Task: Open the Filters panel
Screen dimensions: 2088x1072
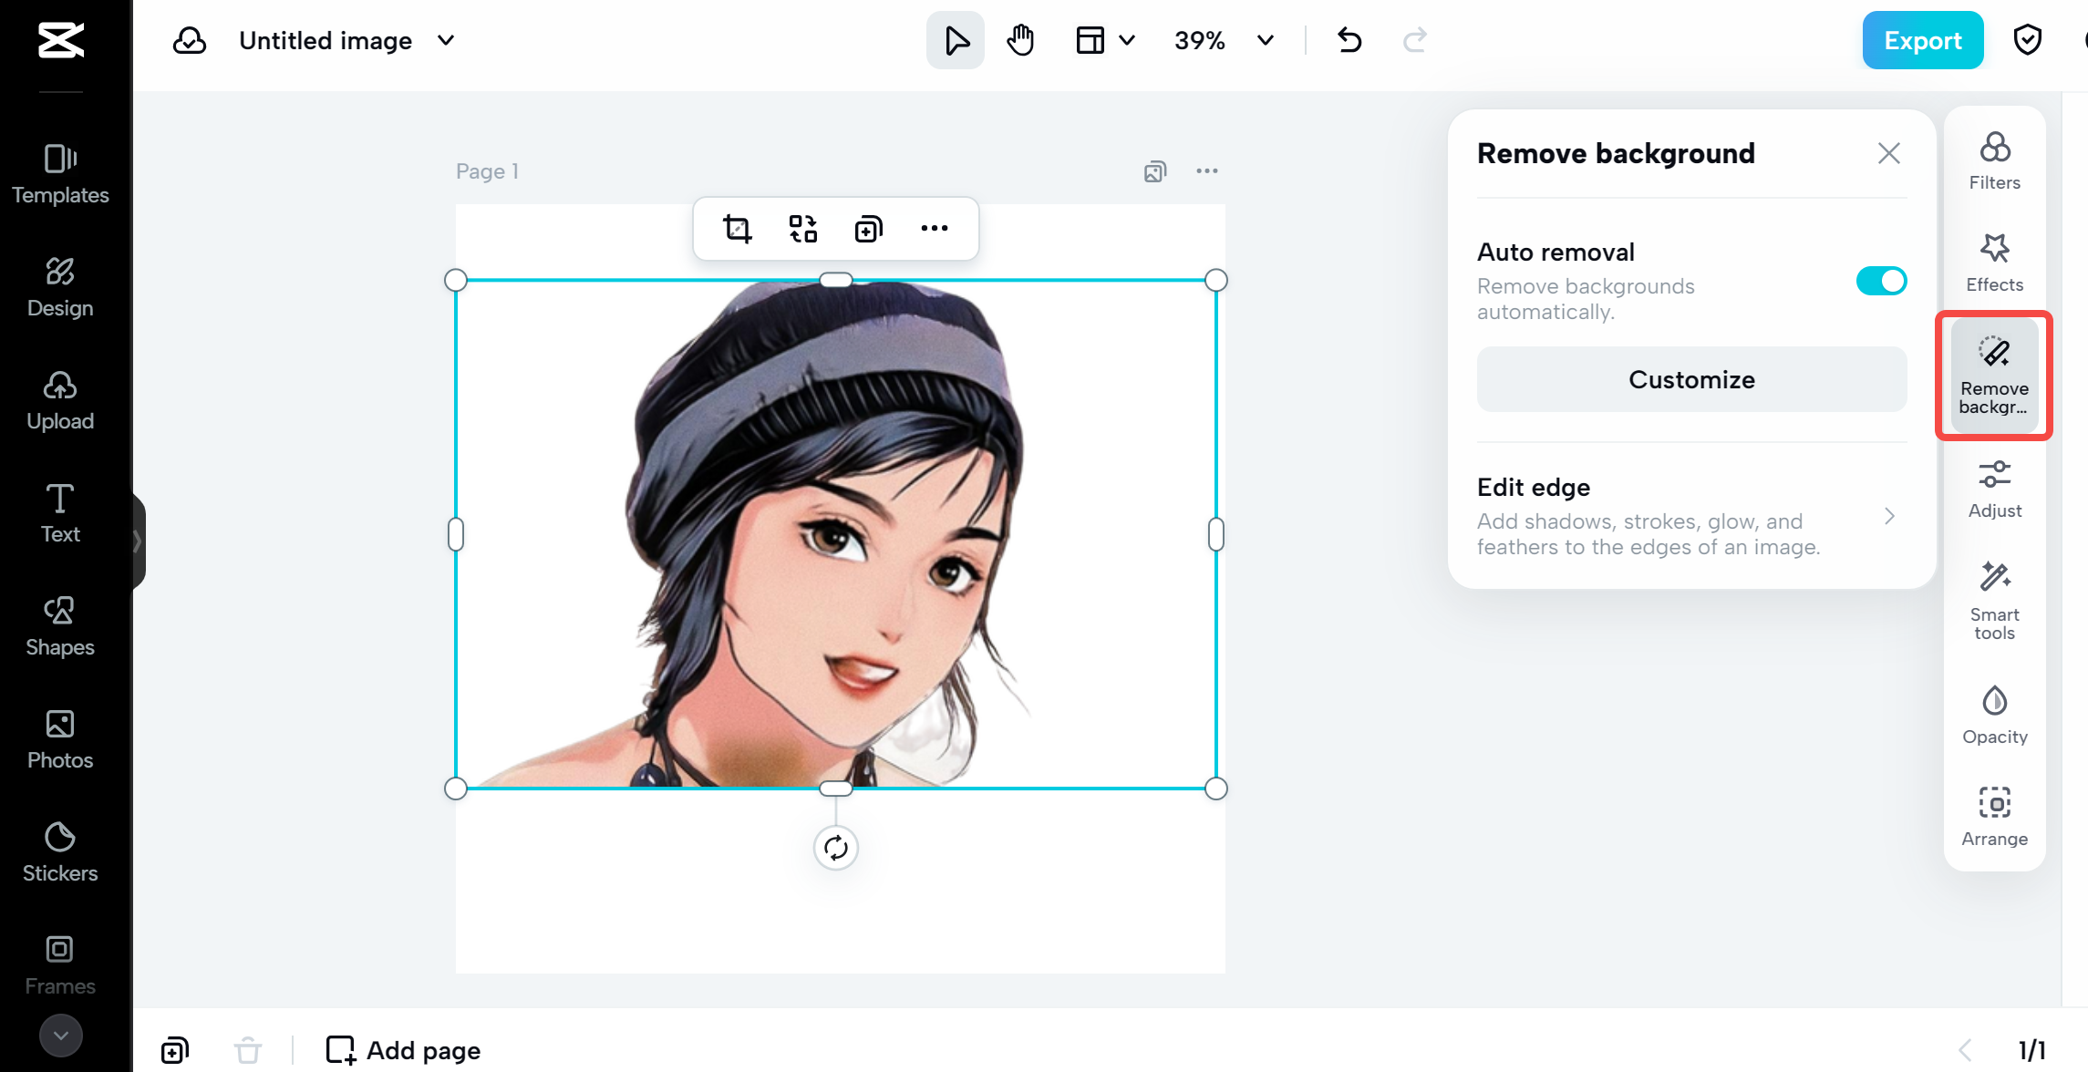Action: tap(1994, 161)
